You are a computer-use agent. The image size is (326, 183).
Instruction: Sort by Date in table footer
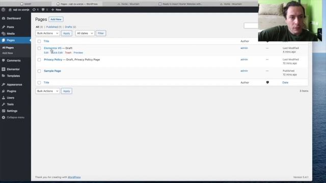285,82
